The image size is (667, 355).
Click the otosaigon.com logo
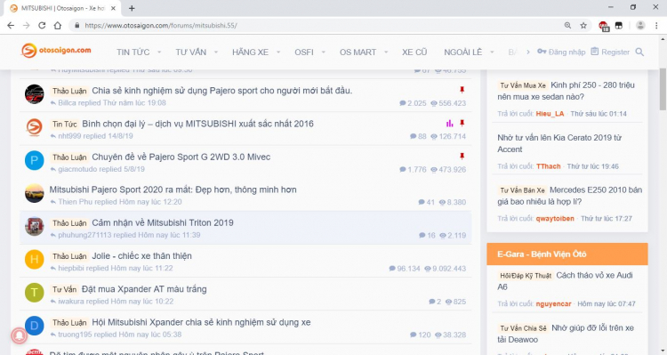[56, 51]
